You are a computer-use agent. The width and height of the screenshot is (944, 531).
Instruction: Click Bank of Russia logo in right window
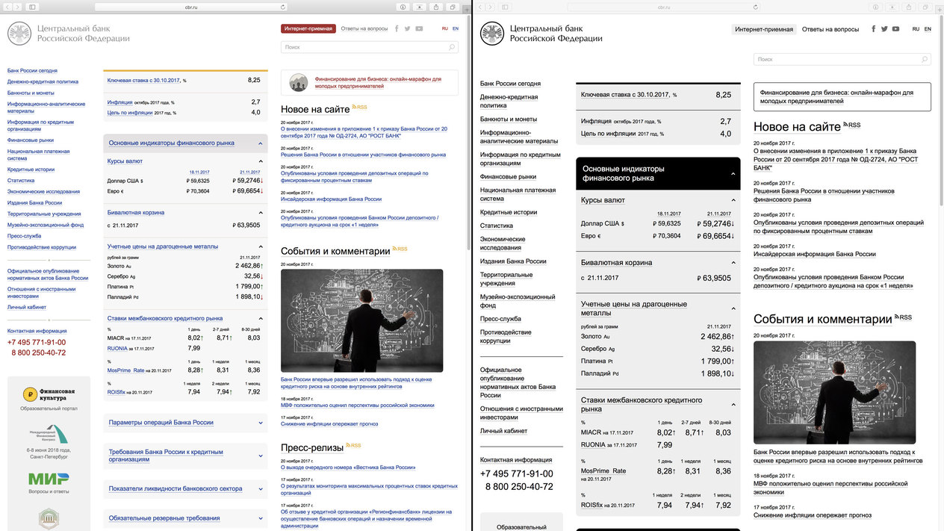click(x=492, y=34)
